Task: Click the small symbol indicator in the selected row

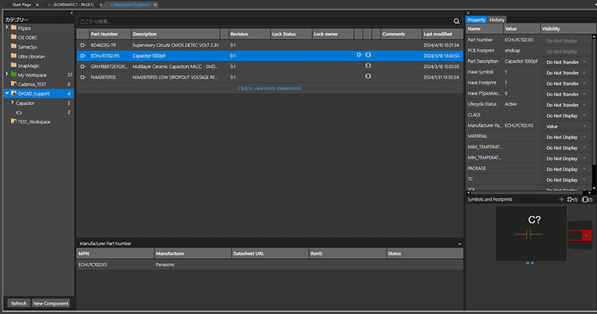Action: point(359,54)
